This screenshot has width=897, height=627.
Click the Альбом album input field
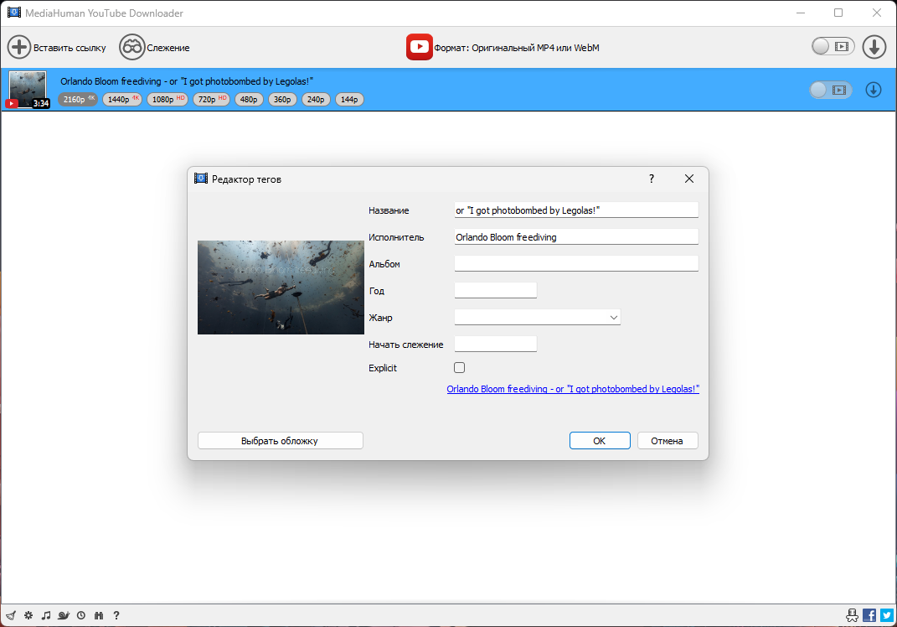576,263
